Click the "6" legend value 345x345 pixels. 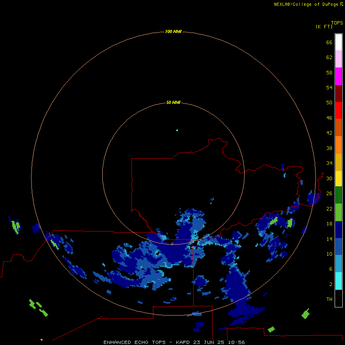click(331, 269)
